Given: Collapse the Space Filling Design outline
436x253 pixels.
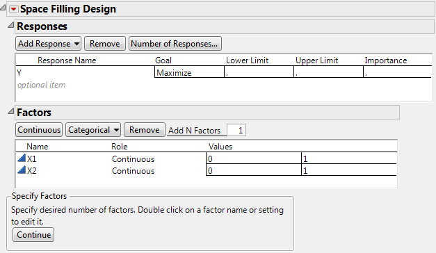Looking at the screenshot, I should coord(3,8).
